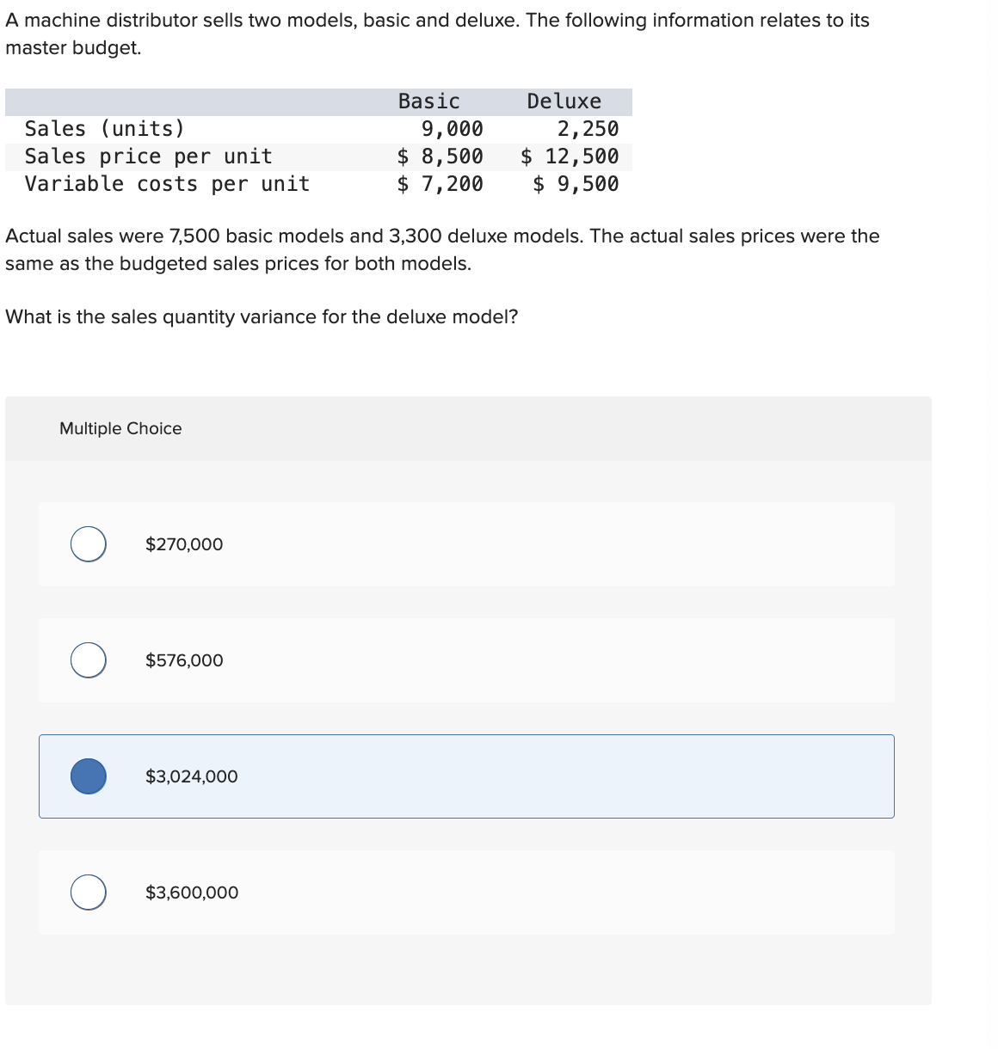Click the Sales (units) row label
Viewport: 998px width, 1049px height.
click(x=105, y=129)
